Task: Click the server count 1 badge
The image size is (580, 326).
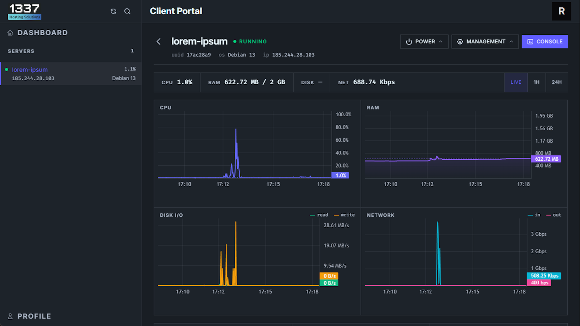Action: point(132,51)
